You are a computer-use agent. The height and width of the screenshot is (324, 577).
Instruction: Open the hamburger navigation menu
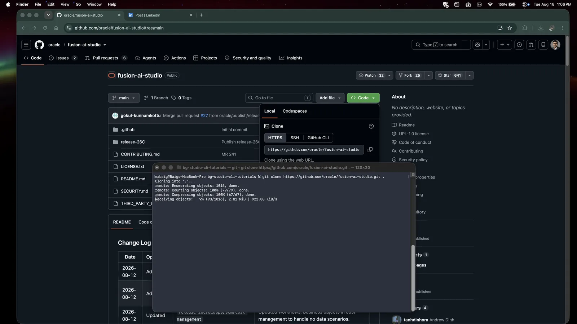tap(26, 45)
